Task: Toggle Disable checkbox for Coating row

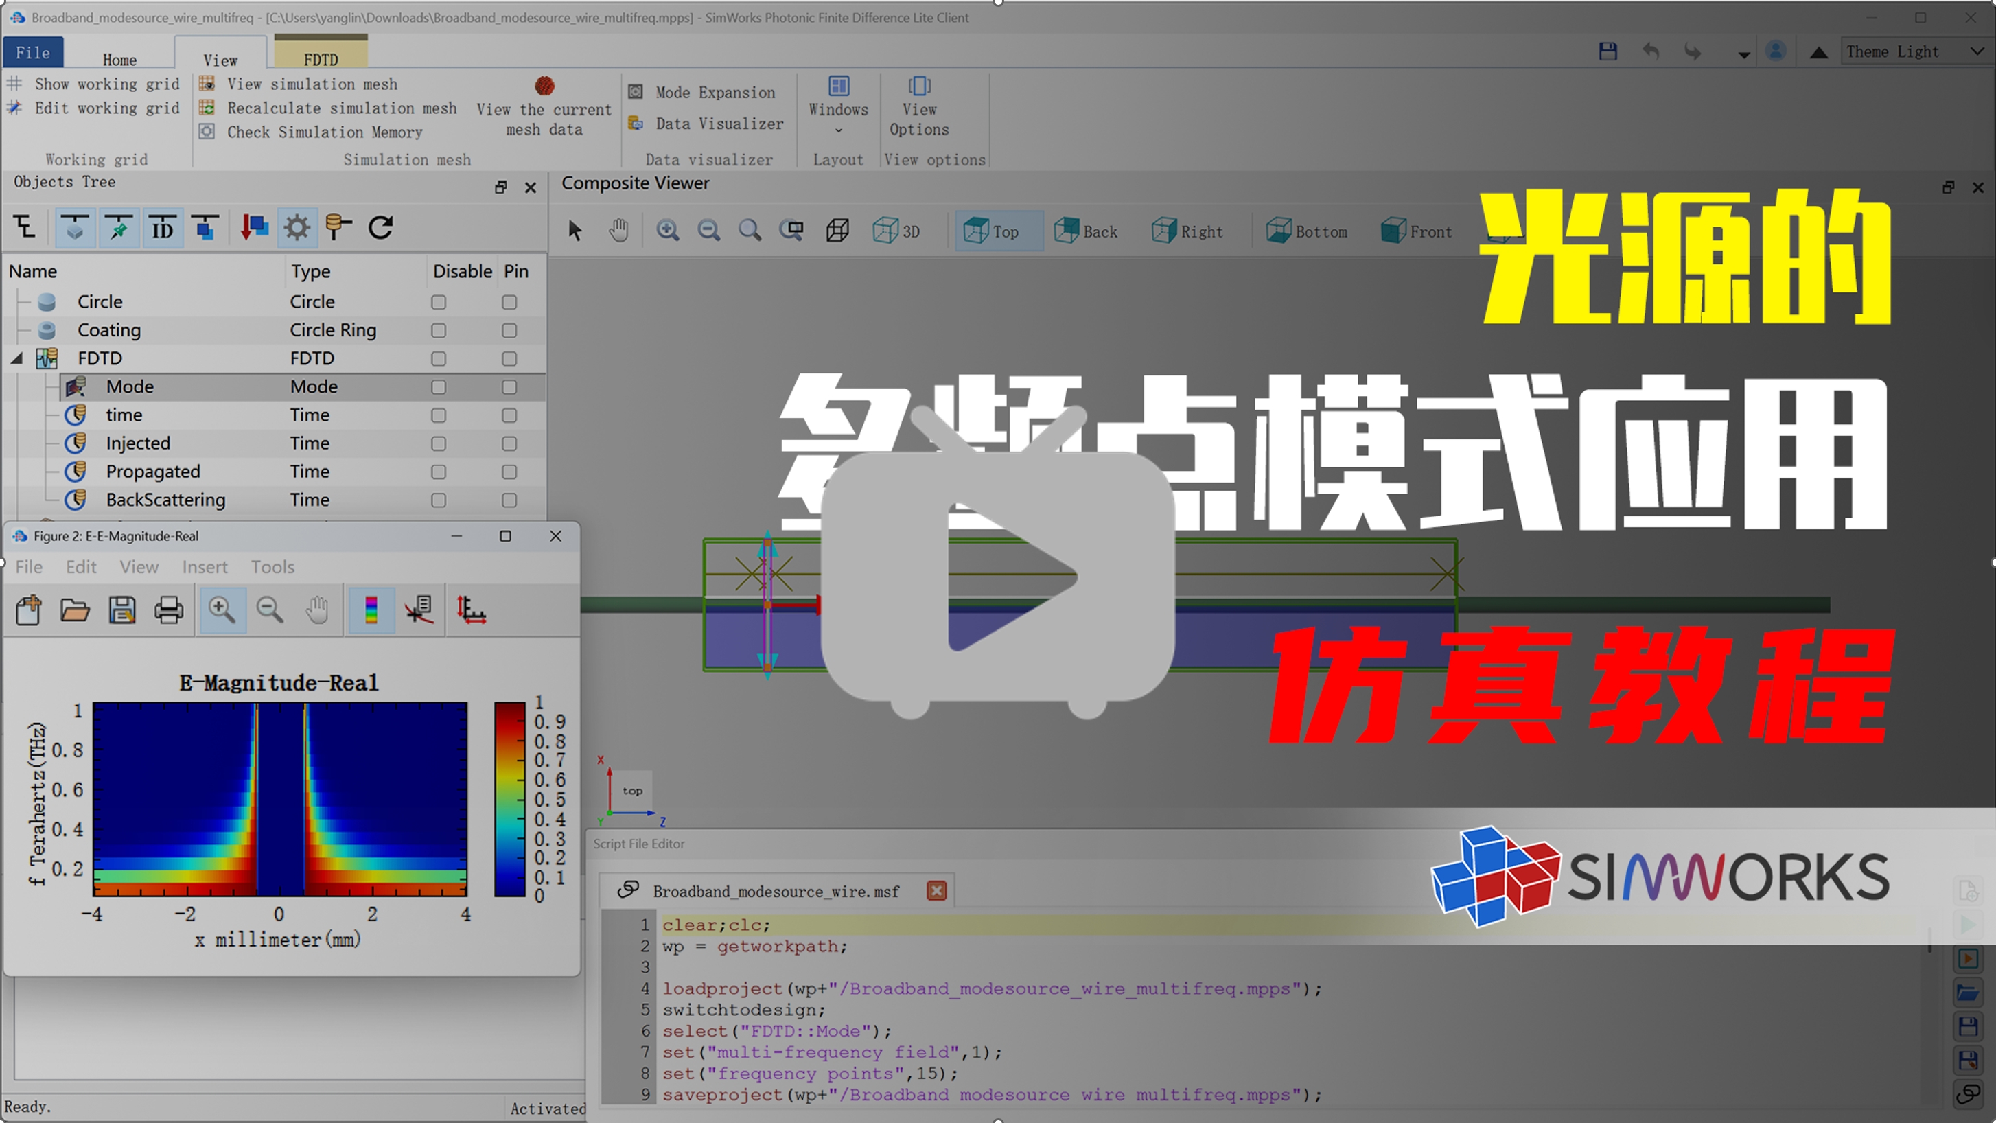Action: pyautogui.click(x=439, y=331)
